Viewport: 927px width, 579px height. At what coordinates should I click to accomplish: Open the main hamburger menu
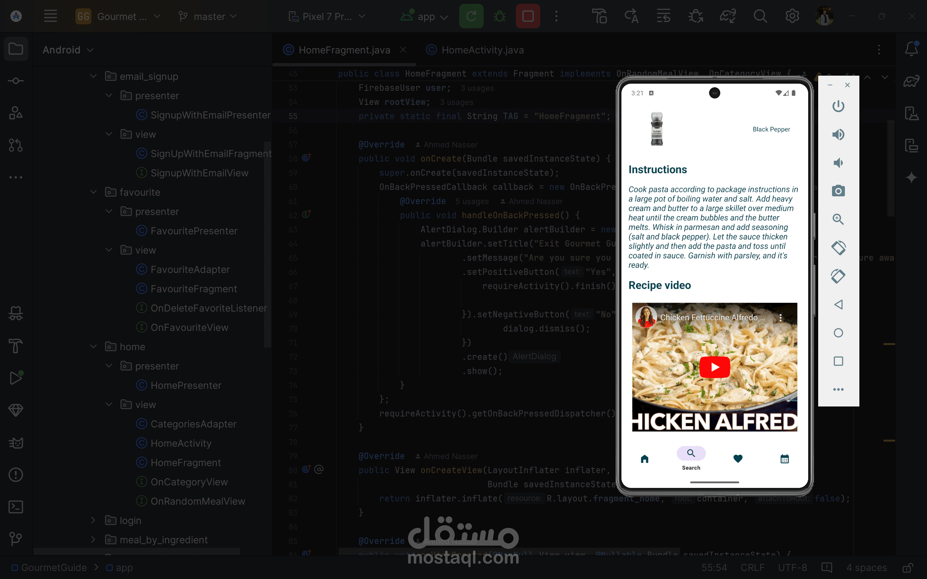coord(50,16)
